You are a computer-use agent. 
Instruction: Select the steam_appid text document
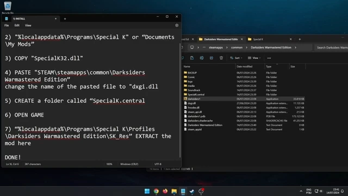point(195,130)
